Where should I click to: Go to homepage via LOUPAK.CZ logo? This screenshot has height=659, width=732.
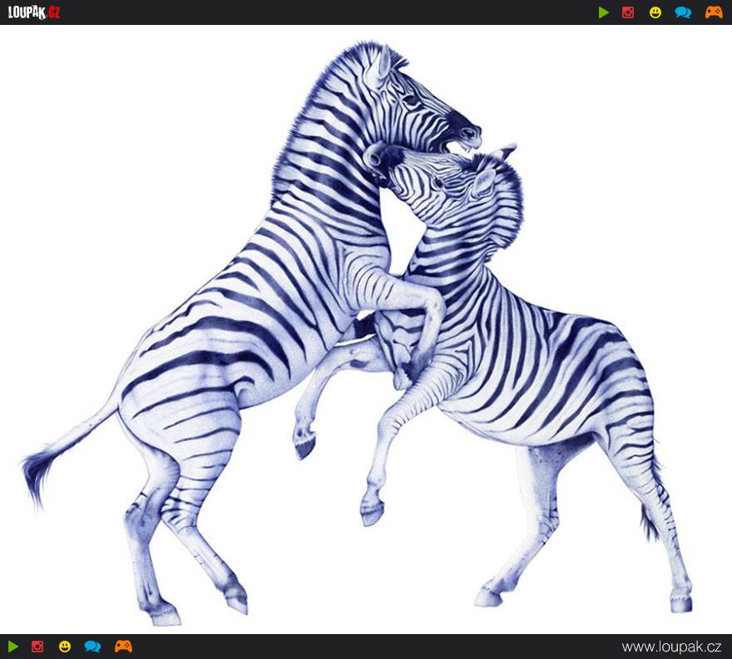[34, 12]
